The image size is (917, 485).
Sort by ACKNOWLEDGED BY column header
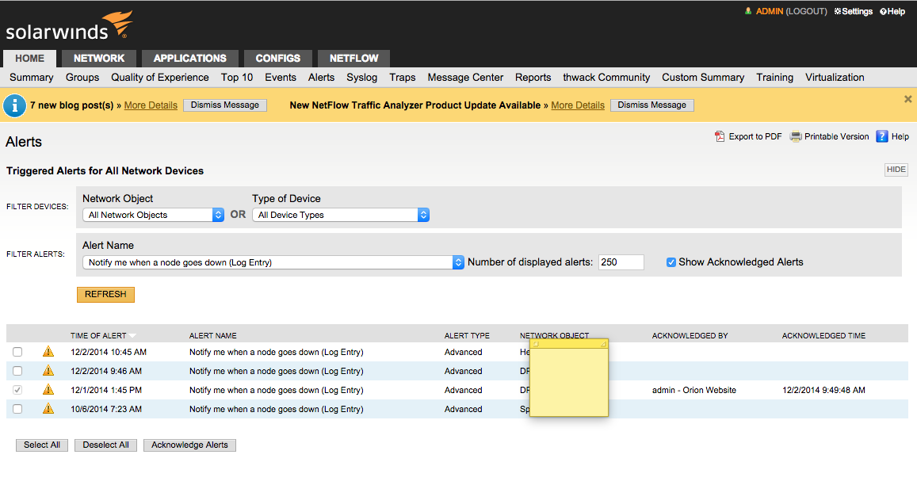[690, 336]
